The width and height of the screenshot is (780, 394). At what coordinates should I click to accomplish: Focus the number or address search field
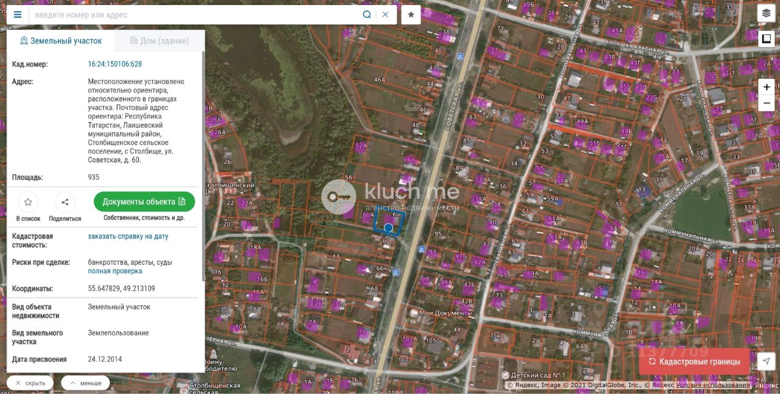click(195, 15)
